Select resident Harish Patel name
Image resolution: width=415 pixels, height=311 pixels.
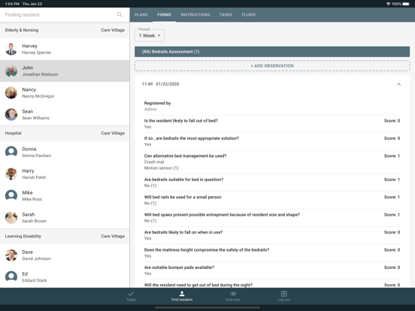(x=34, y=177)
